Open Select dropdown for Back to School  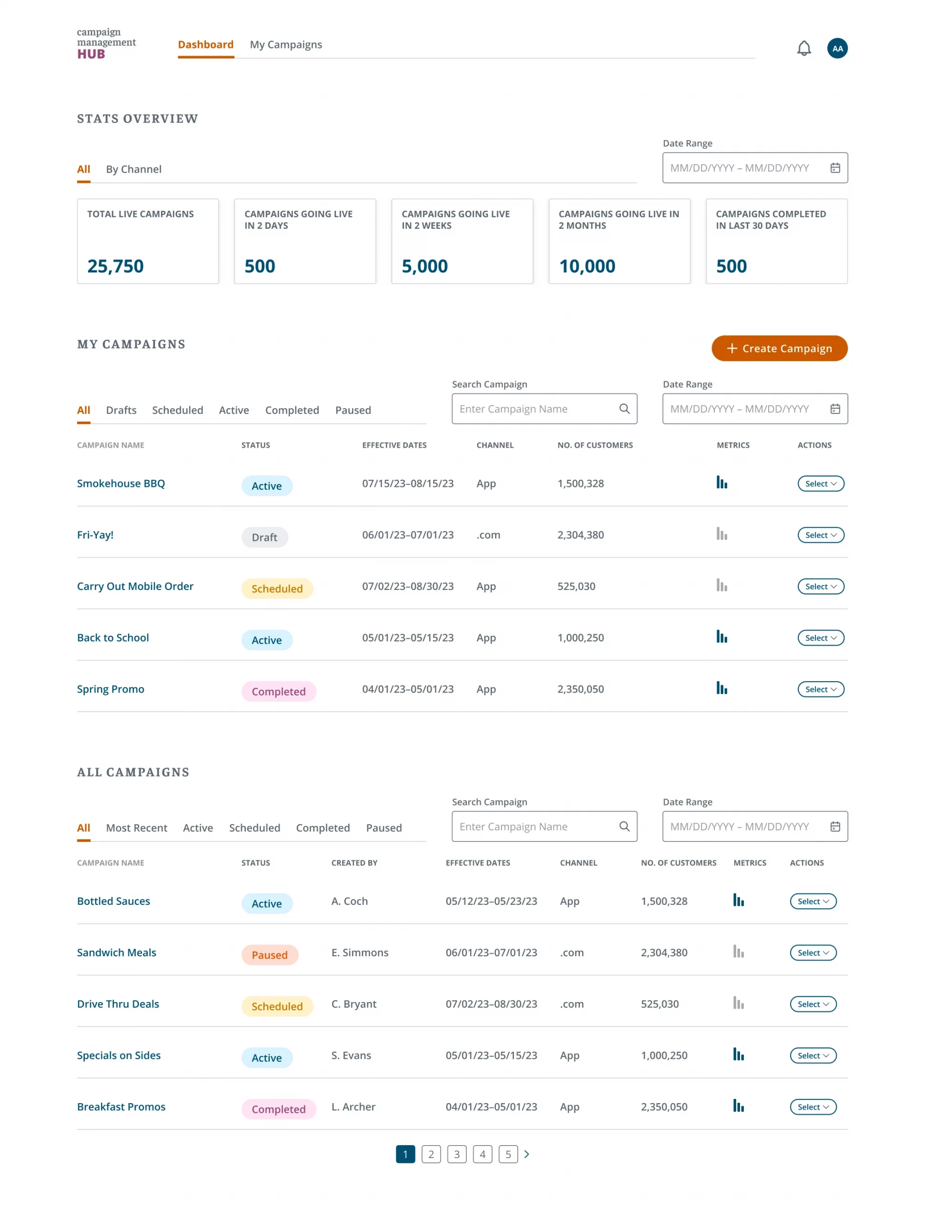[x=820, y=638]
